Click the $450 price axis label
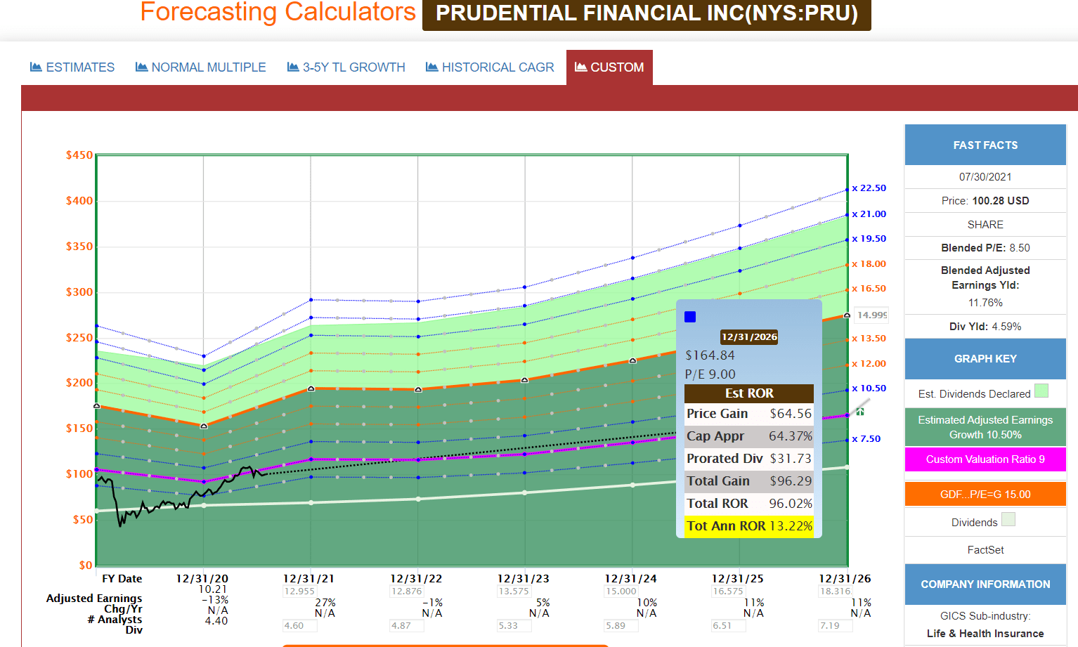 point(79,155)
